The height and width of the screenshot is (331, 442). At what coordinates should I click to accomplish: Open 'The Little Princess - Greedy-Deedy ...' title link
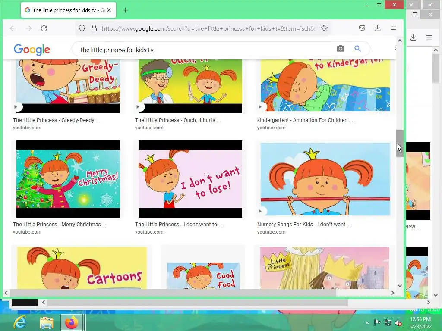[57, 120]
